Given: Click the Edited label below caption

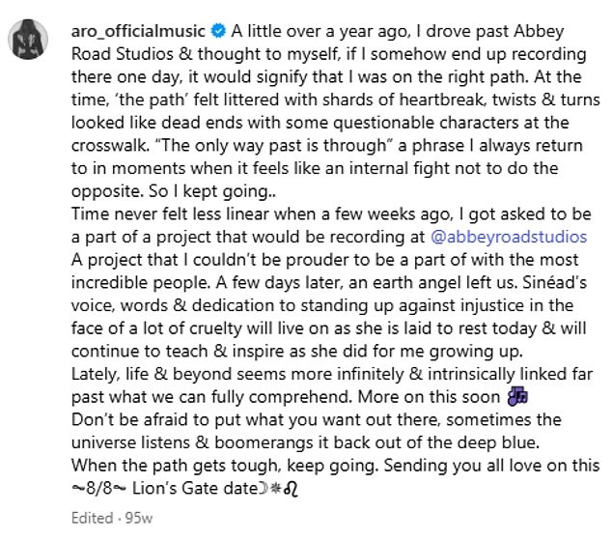Looking at the screenshot, I should click(92, 518).
